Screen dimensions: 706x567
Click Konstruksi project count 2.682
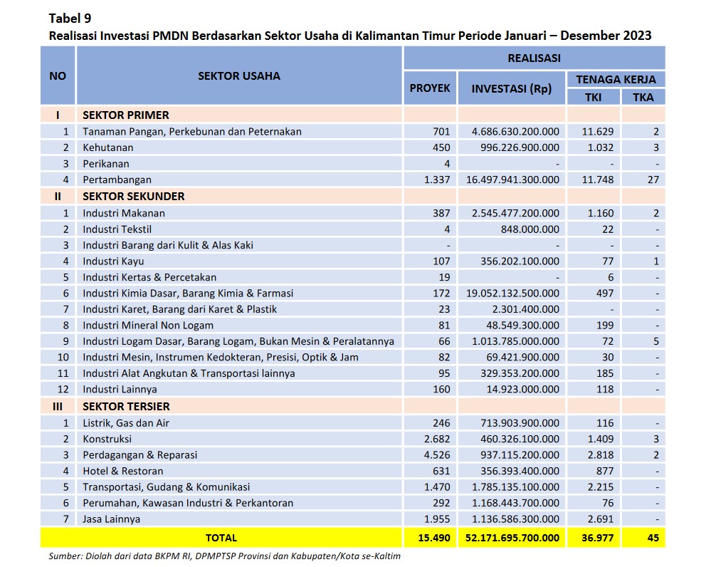click(437, 439)
